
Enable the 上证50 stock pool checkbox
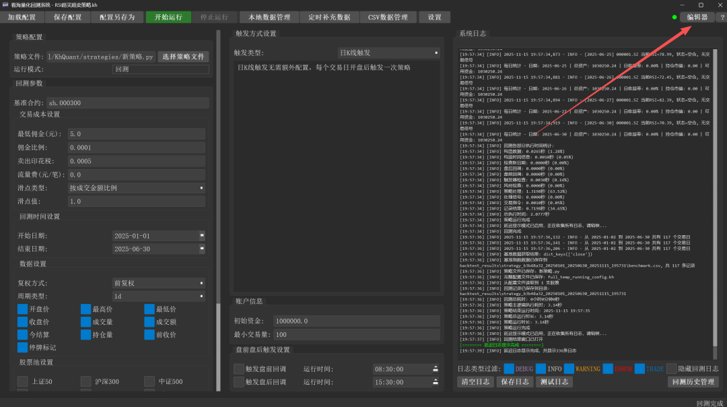coord(22,381)
